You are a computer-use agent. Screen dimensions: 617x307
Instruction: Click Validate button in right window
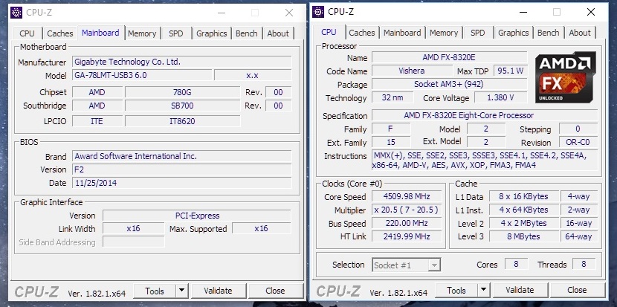click(520, 291)
